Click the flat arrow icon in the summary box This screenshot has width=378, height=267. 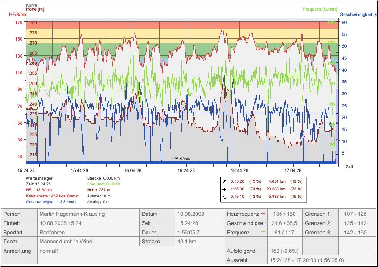(224, 189)
